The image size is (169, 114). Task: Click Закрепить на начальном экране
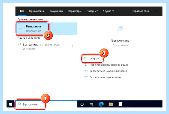108,71
